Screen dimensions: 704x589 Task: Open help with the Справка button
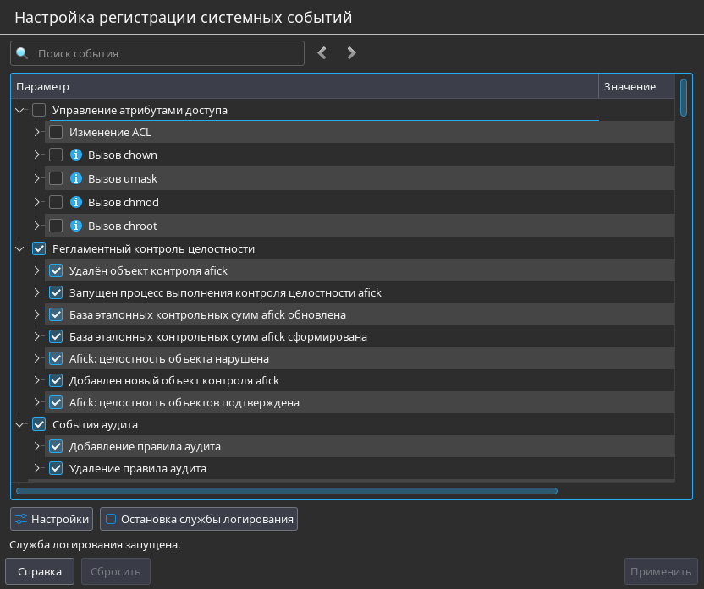point(40,571)
